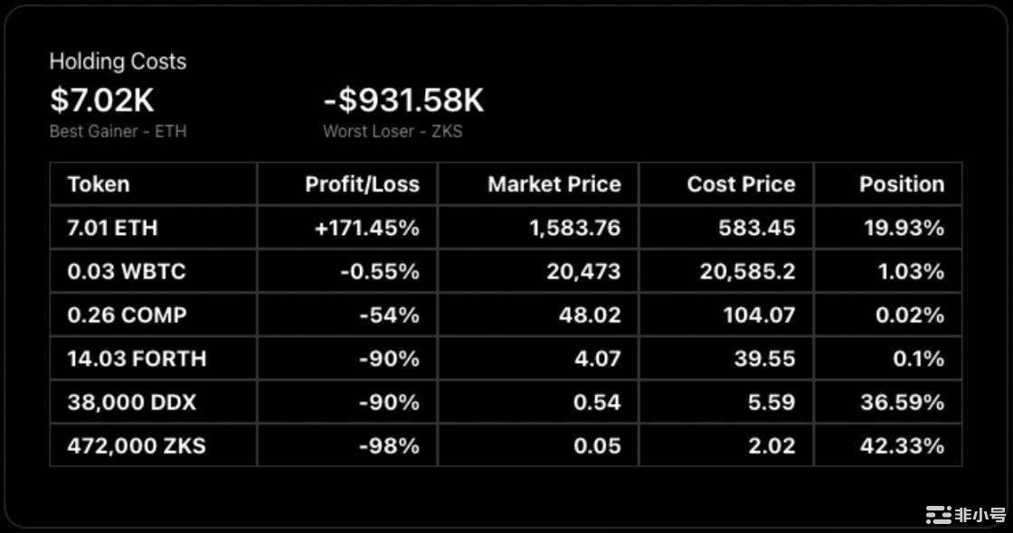
Task: Select the Market Price column header
Action: [x=554, y=184]
